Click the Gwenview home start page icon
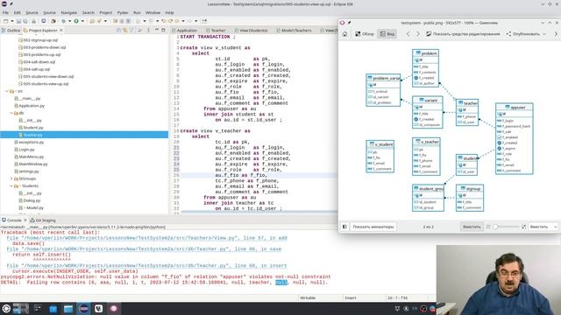 point(344,34)
